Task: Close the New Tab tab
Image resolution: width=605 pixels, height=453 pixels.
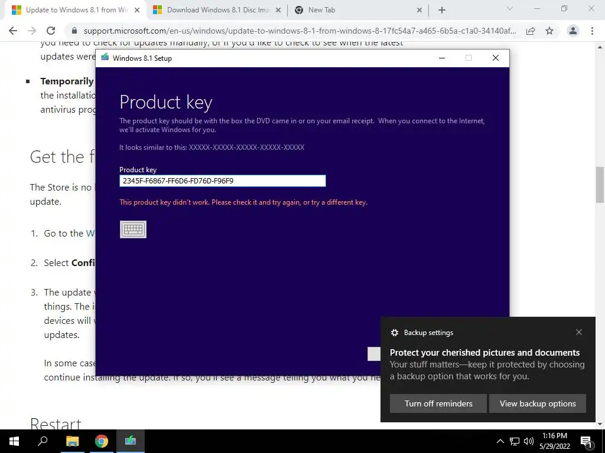Action: point(419,11)
